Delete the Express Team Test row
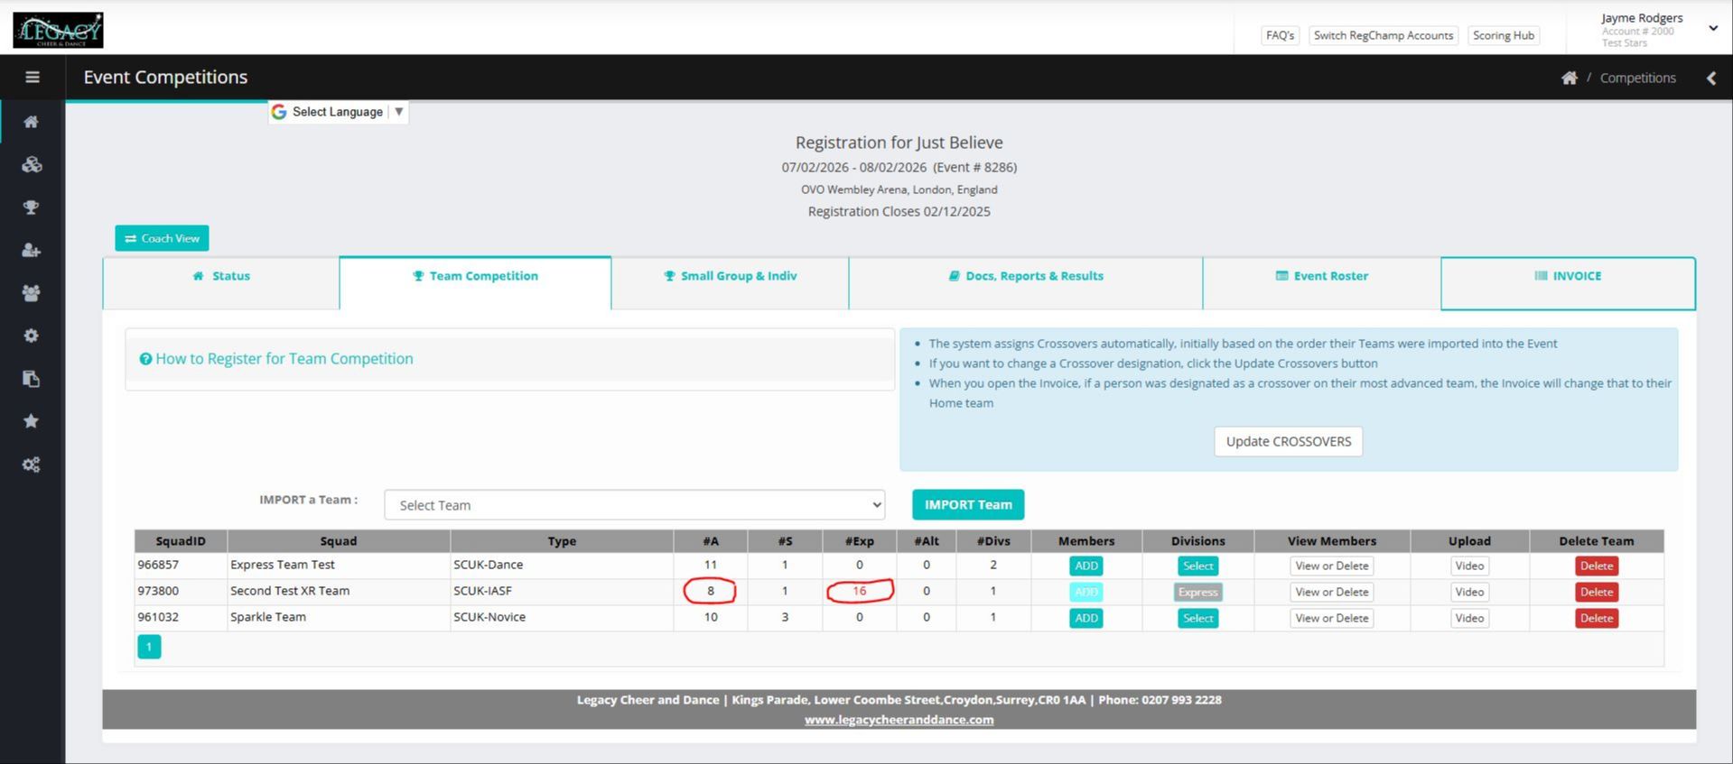This screenshot has width=1733, height=764. point(1597,566)
